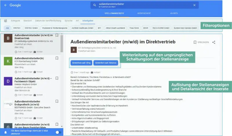
Task: Filter by DEVK employer chip
Action: point(146,28)
